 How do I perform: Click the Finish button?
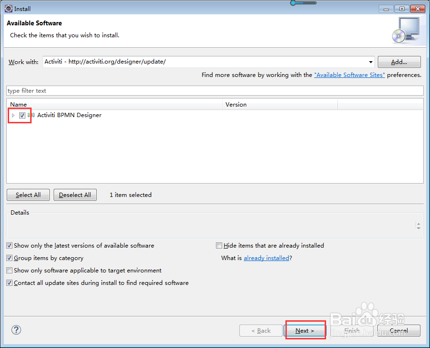click(x=352, y=331)
